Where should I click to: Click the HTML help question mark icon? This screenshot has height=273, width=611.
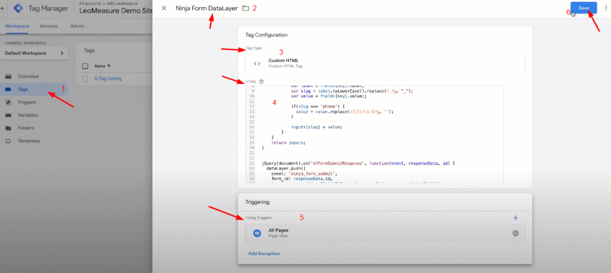tap(261, 82)
